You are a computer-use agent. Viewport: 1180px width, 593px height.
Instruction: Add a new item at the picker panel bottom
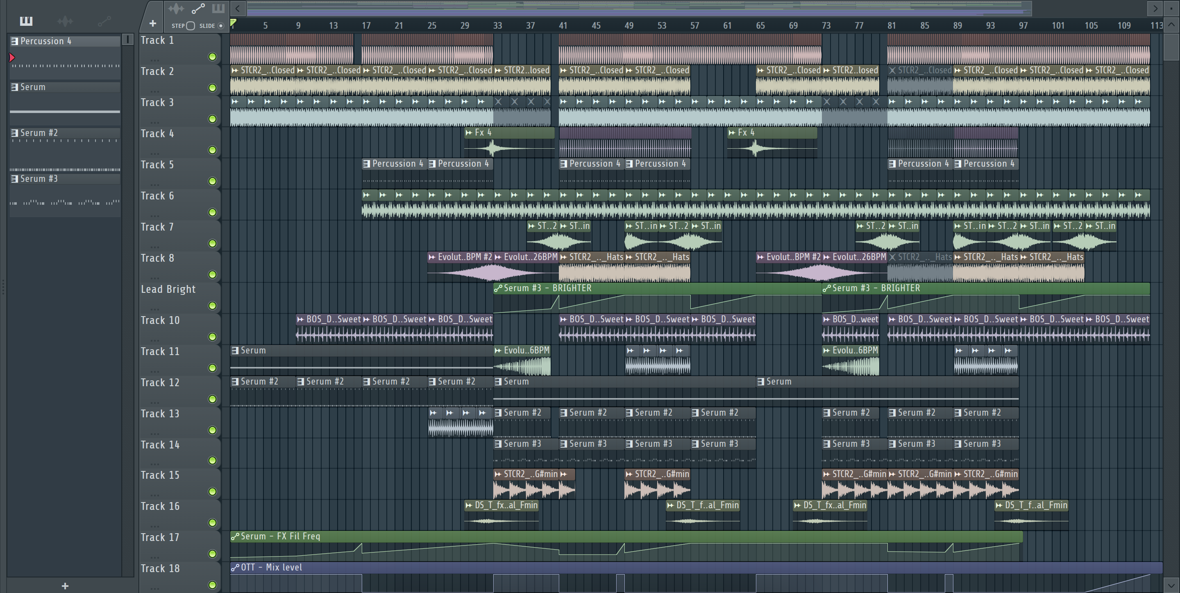tap(65, 586)
